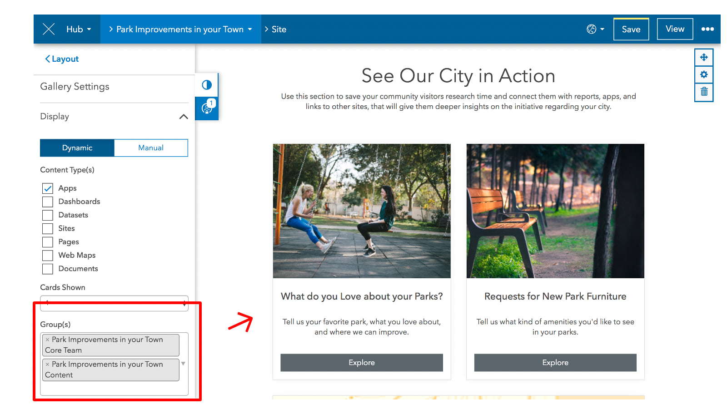
Task: Select the Site breadcrumb
Action: pos(279,29)
